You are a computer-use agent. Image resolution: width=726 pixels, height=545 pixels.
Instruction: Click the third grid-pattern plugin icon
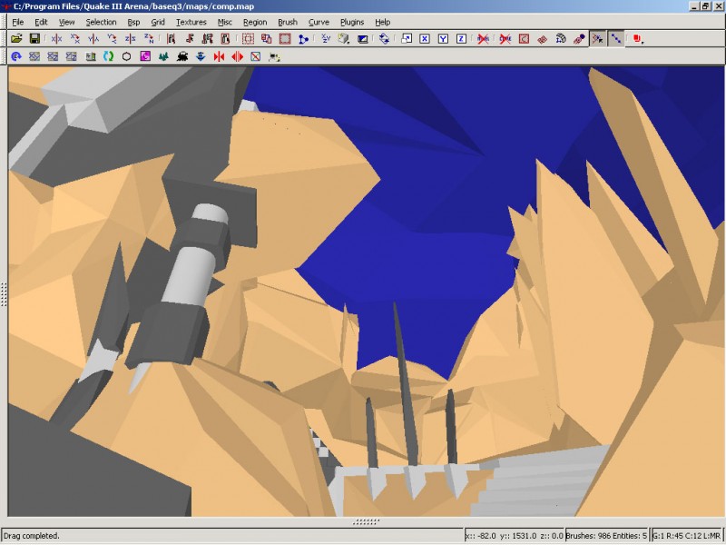click(72, 56)
